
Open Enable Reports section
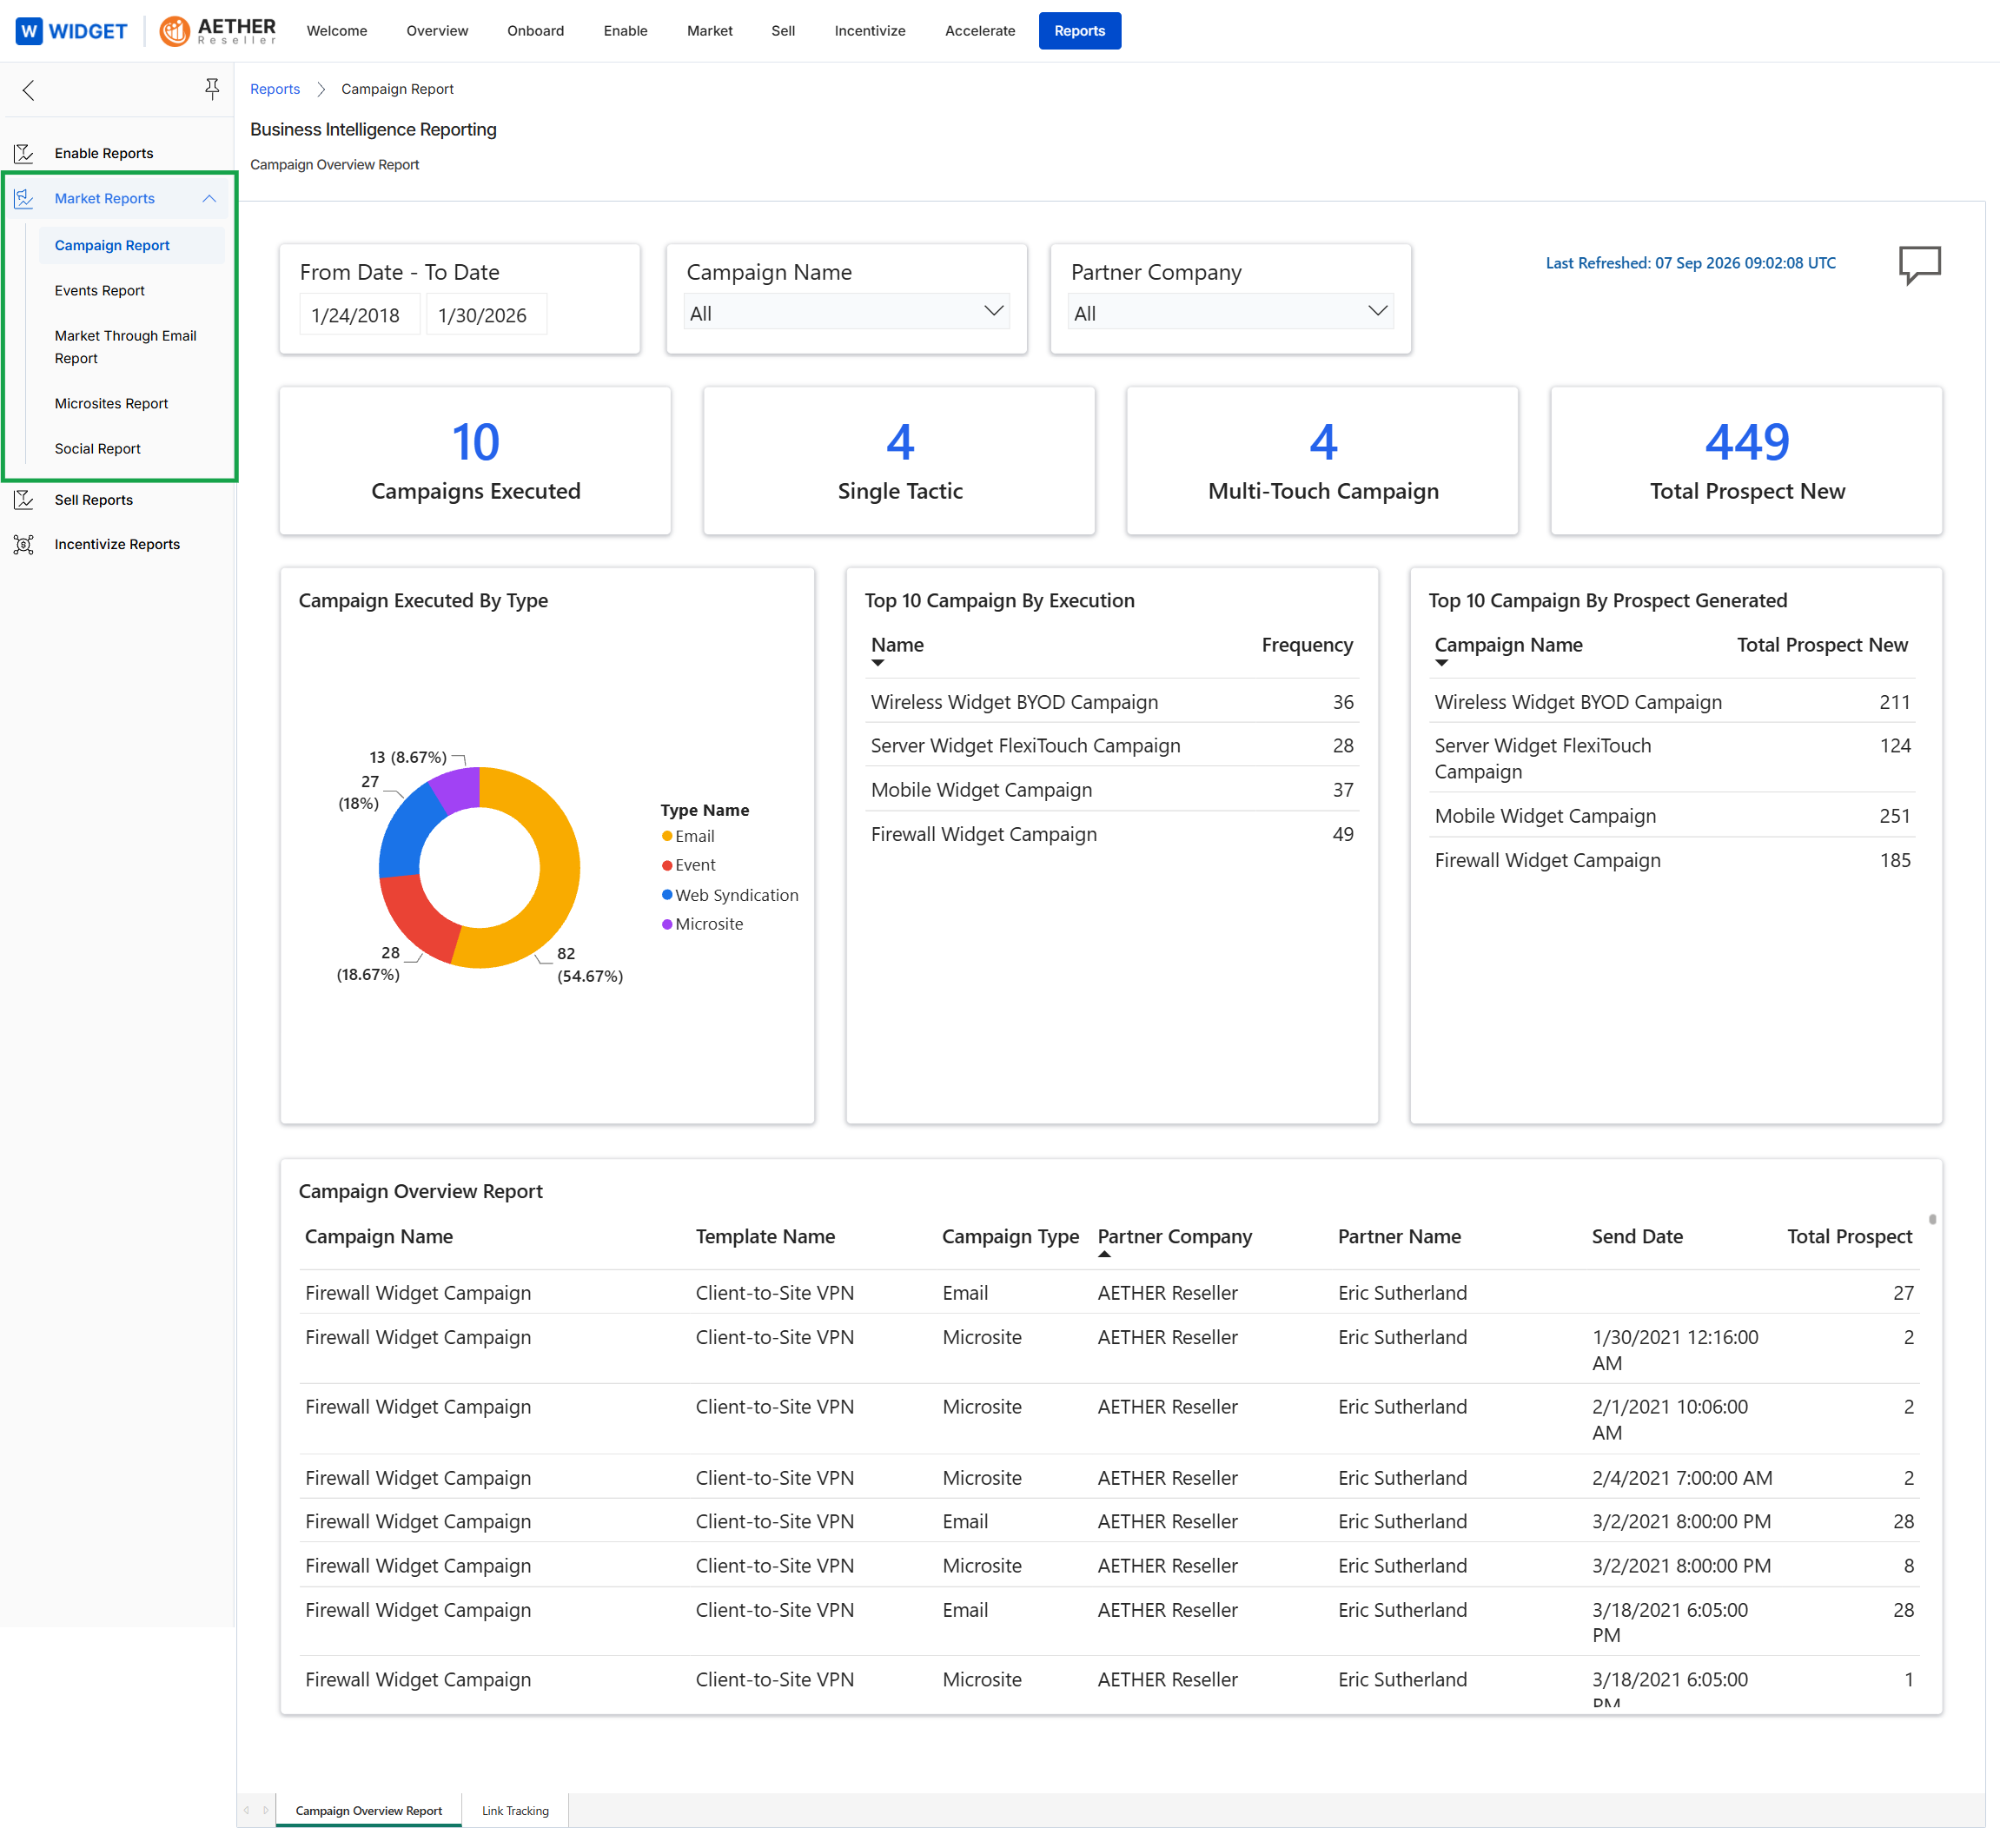tap(104, 153)
